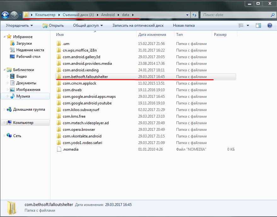The width and height of the screenshot is (277, 217).
Task: Click com.android.gallery3d folder icon
Action: coord(59,57)
